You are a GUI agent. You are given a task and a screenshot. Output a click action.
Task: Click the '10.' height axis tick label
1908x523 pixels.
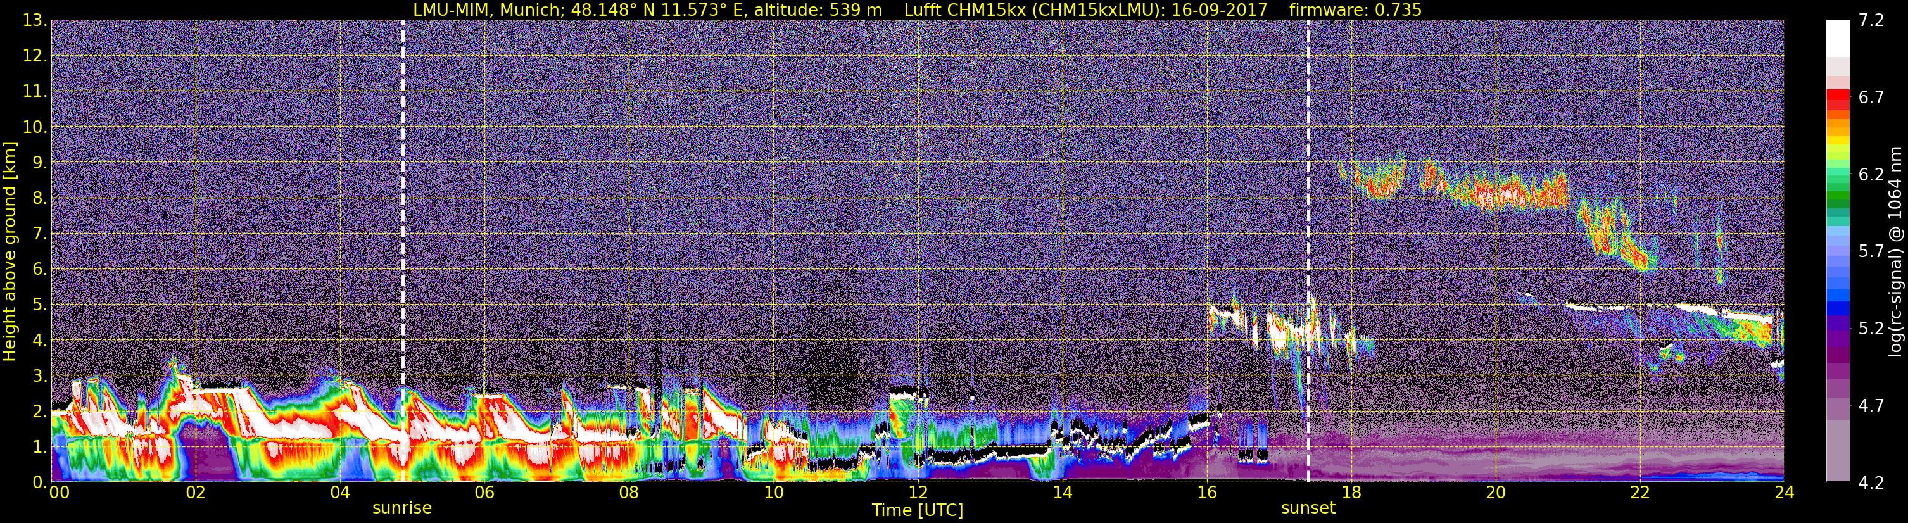pyautogui.click(x=35, y=127)
